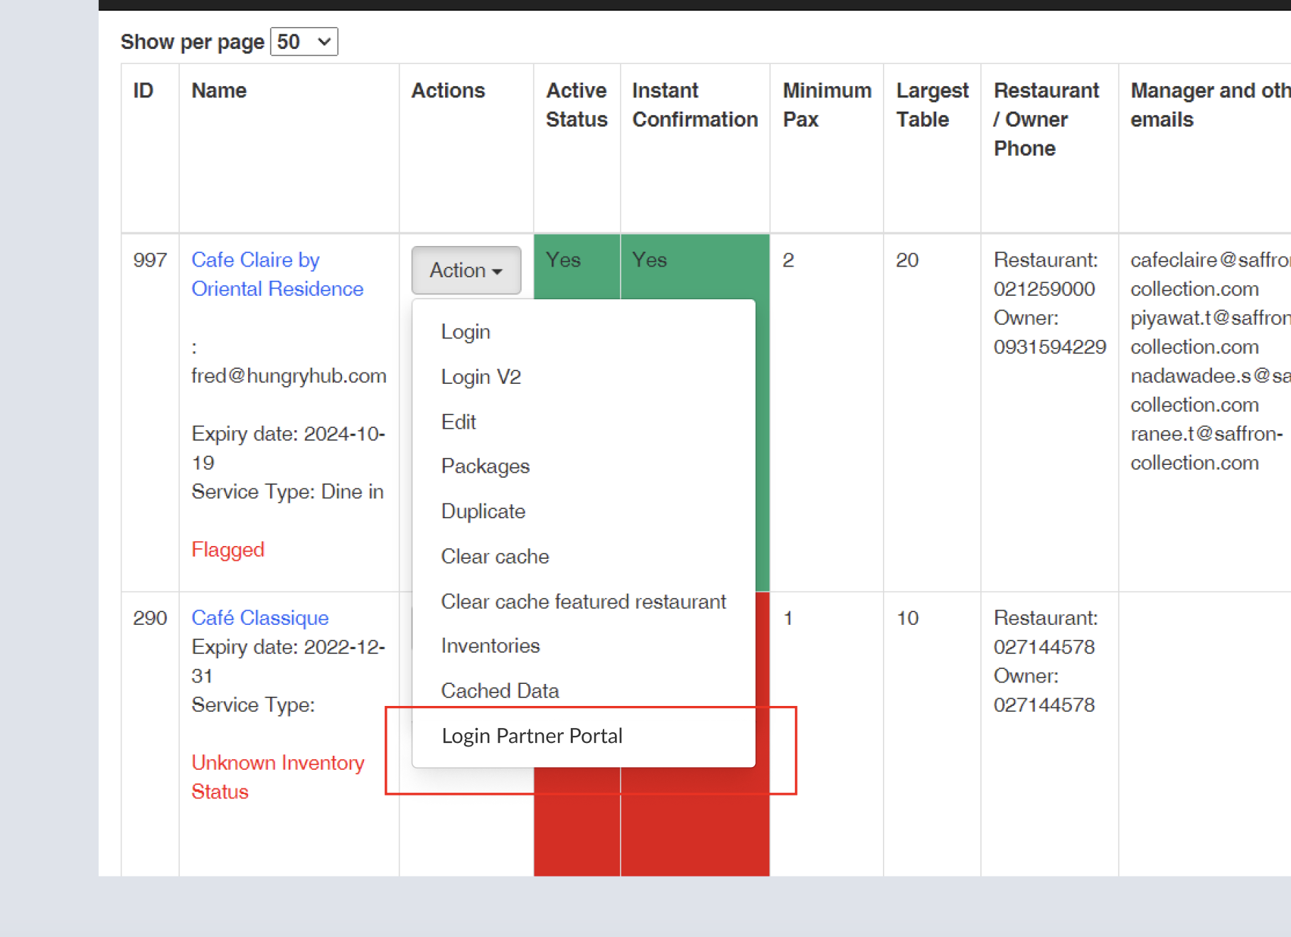Click the red Flagged label
Viewport: 1291px width, 937px height.
pos(227,550)
